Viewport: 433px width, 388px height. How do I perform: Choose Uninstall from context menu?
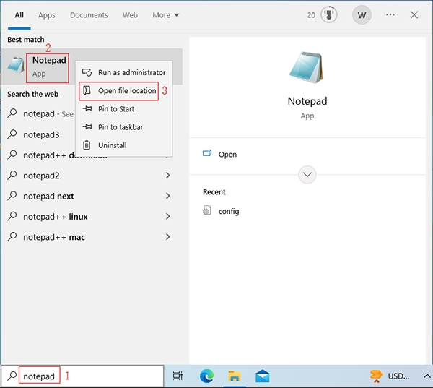(x=123, y=145)
